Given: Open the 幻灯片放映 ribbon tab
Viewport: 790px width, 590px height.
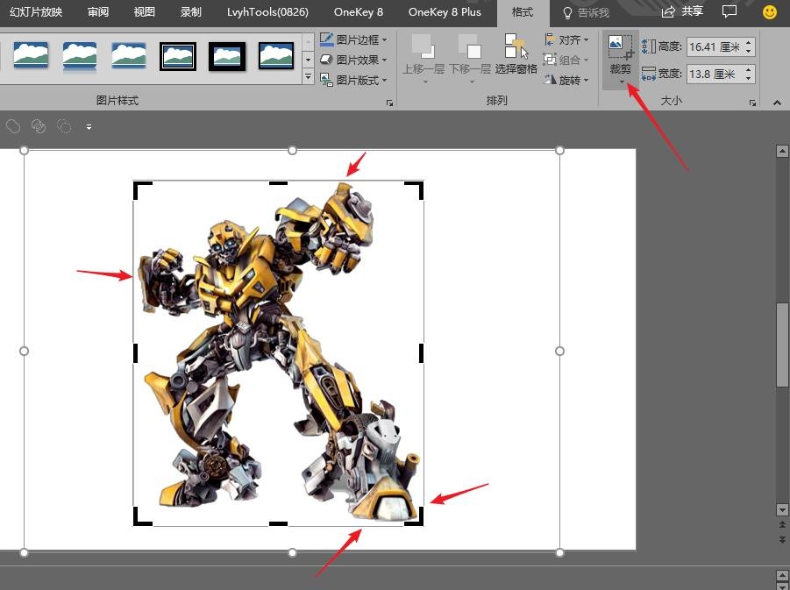Looking at the screenshot, I should click(x=36, y=11).
